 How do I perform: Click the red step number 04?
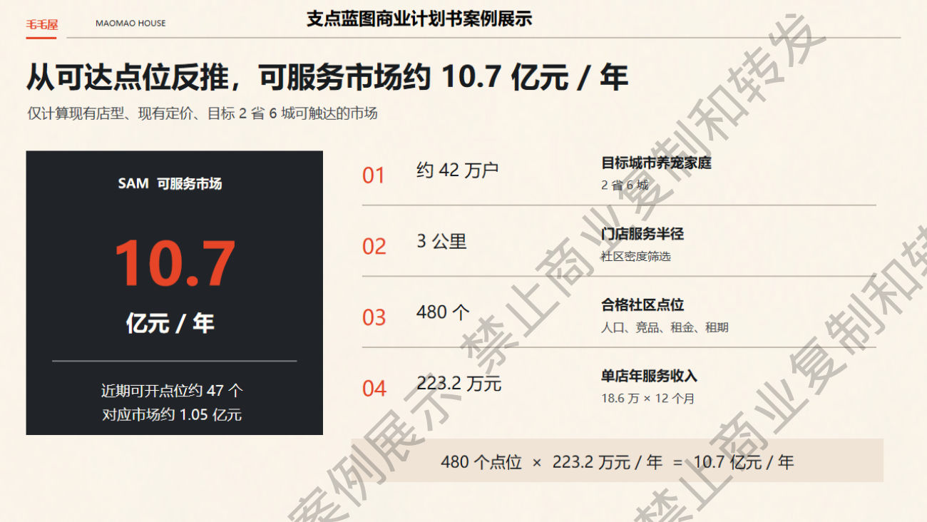[x=374, y=389]
